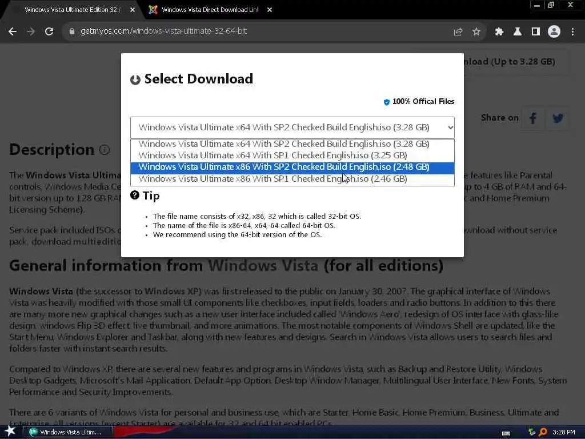Click the orange magnifier tray icon
The height and width of the screenshot is (439, 585).
tap(543, 432)
